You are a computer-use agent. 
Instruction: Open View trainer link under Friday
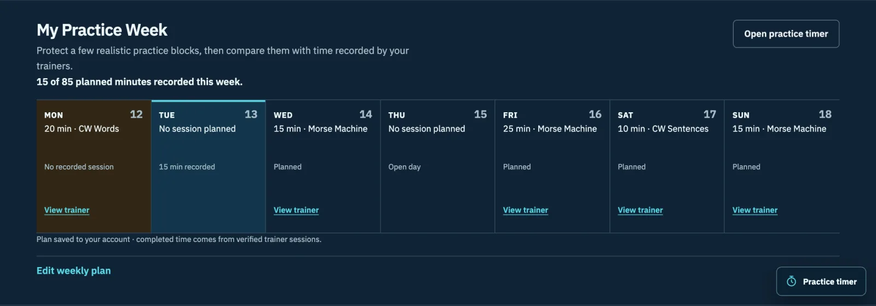[526, 210]
